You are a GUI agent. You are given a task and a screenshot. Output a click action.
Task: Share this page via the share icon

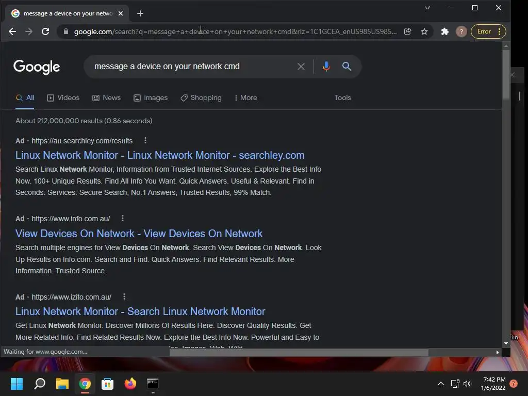pos(408,31)
